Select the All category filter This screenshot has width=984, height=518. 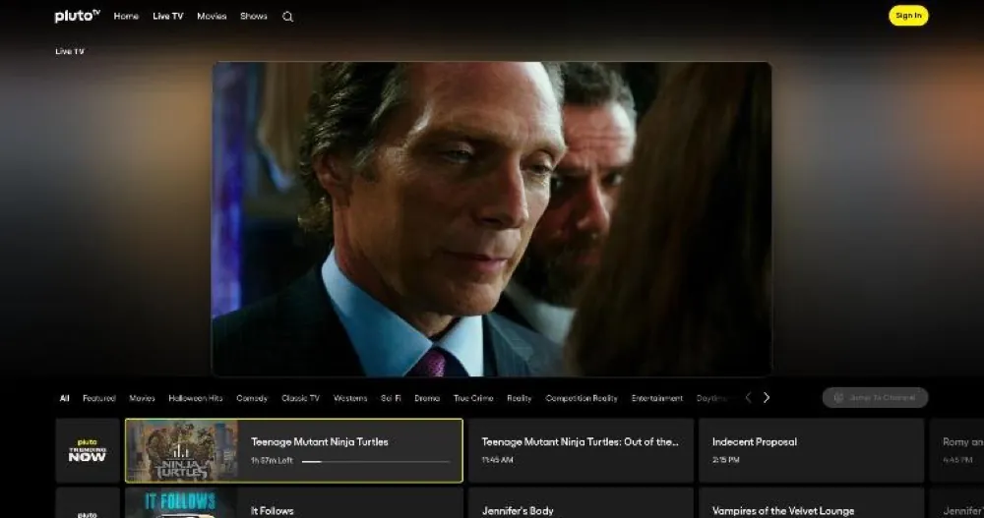(65, 398)
